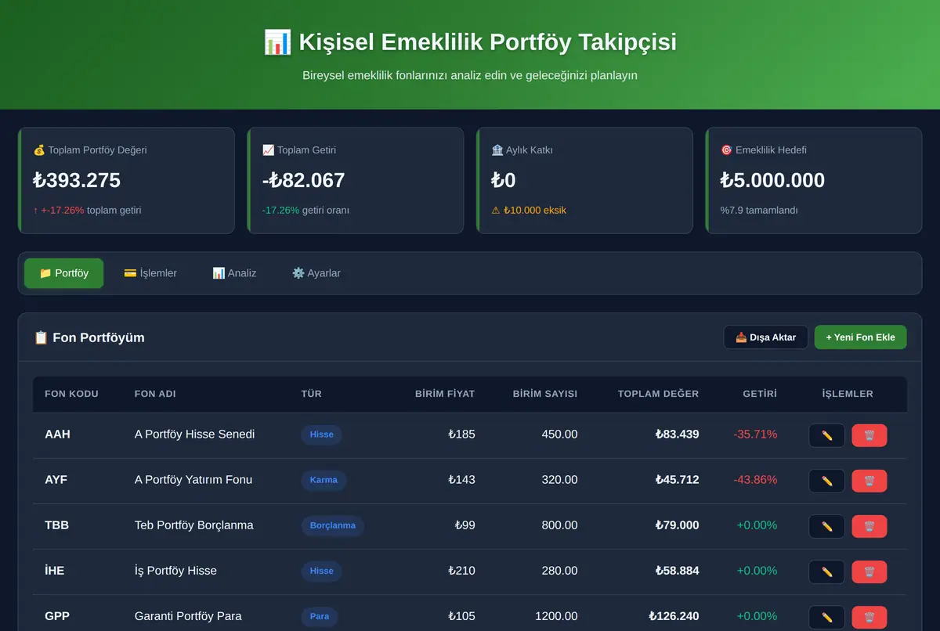Screen dimensions: 940x631
Task: Switch to the İşlemler tab
Action: 150,273
